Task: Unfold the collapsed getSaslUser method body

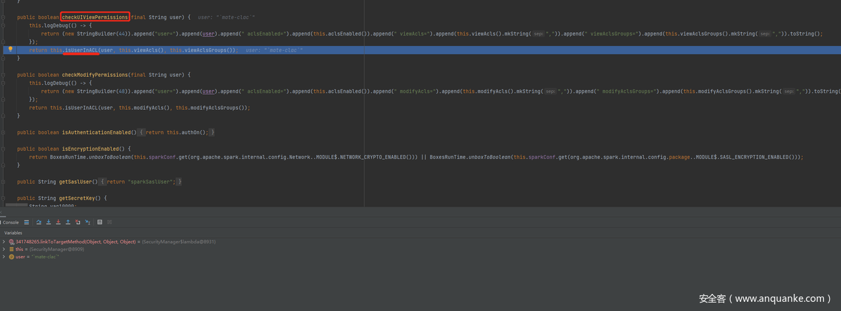Action: click(103, 181)
